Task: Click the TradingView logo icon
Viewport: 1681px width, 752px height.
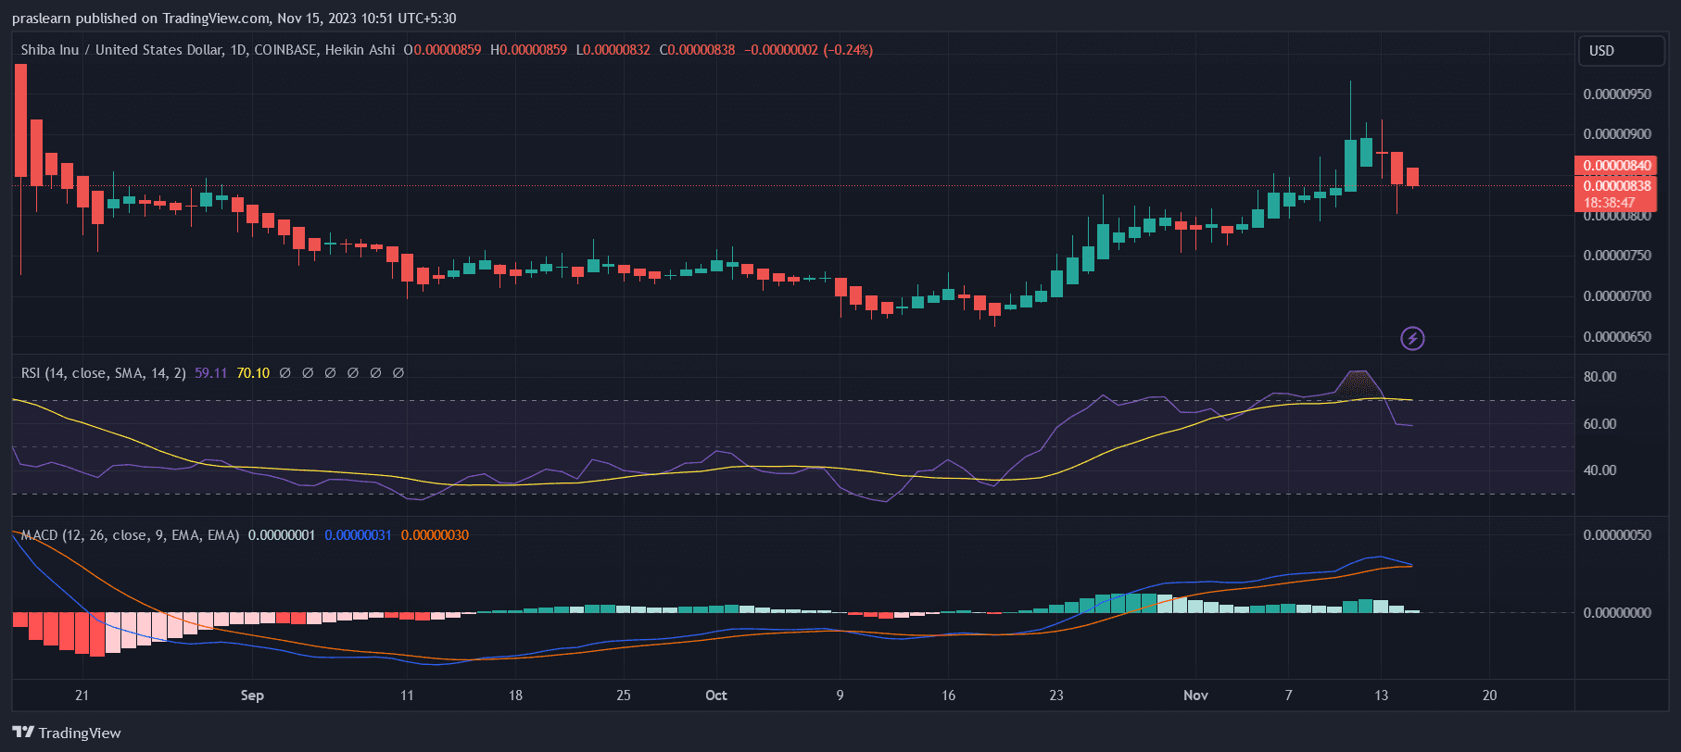Action: tap(23, 733)
